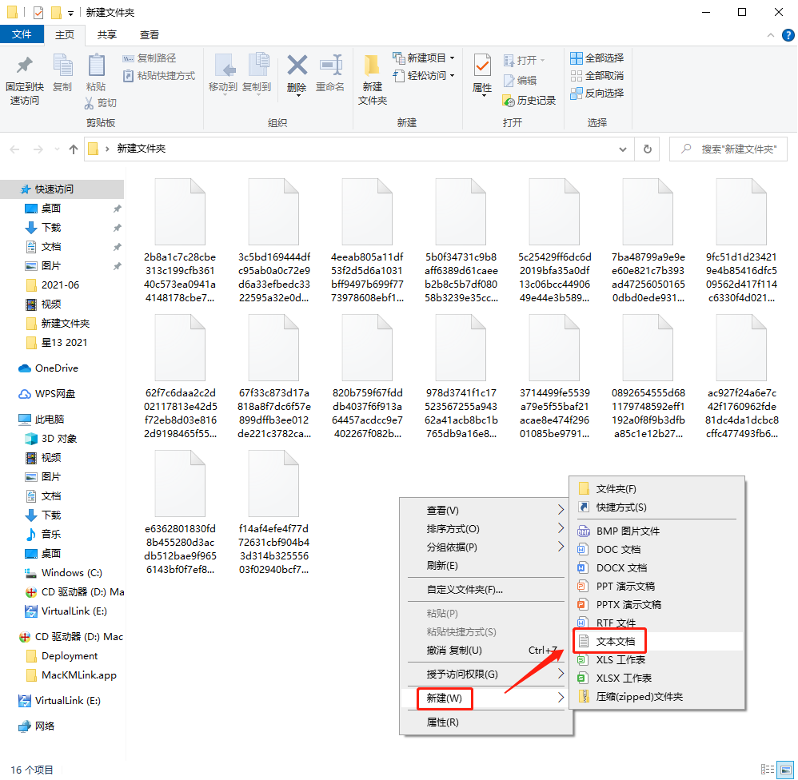Click address bar path 新建文件夹
Screen dimensions: 798x780
[142, 149]
